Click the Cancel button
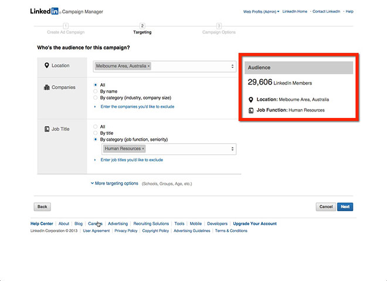Screen dimensions: 387x281 tap(326, 206)
